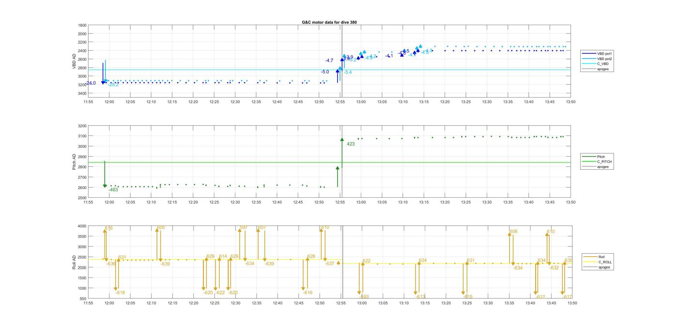
Task: Click the "607" roll label
Action: point(262,228)
